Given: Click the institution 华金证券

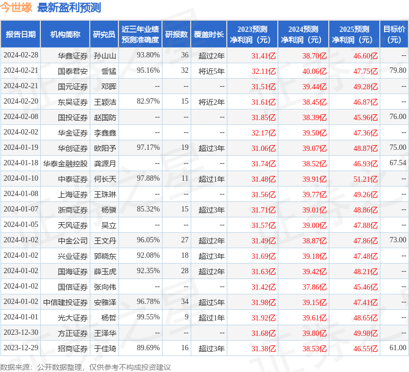Looking at the screenshot, I should coord(73,133).
